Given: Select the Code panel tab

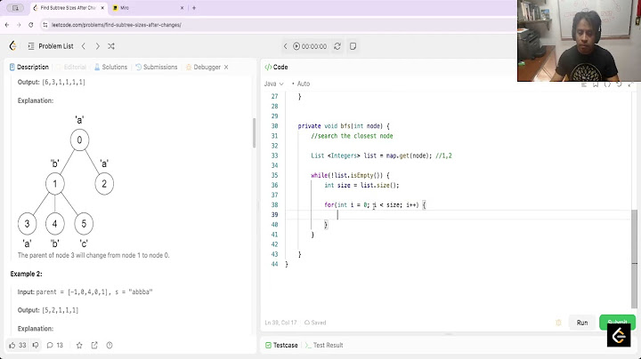Looking at the screenshot, I should pyautogui.click(x=276, y=67).
